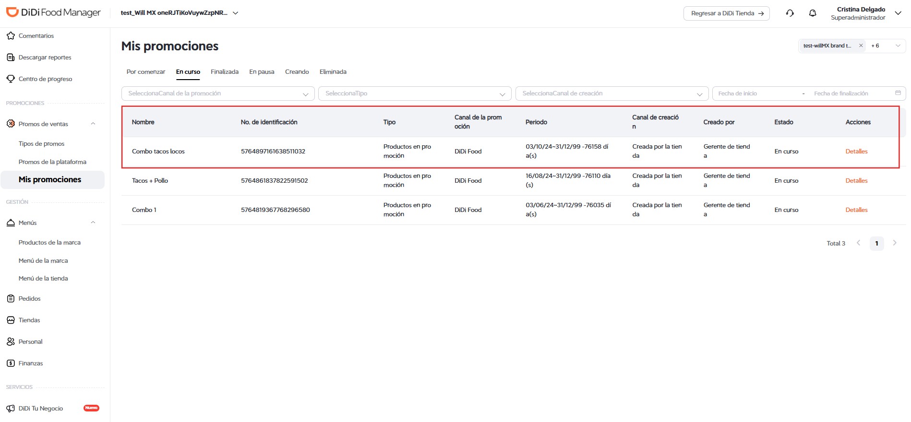This screenshot has width=911, height=422.
Task: Open Detalles for Tacos + Pollo
Action: (856, 181)
